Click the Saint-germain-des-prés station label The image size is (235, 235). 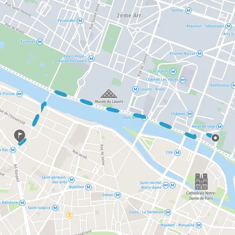point(54,179)
